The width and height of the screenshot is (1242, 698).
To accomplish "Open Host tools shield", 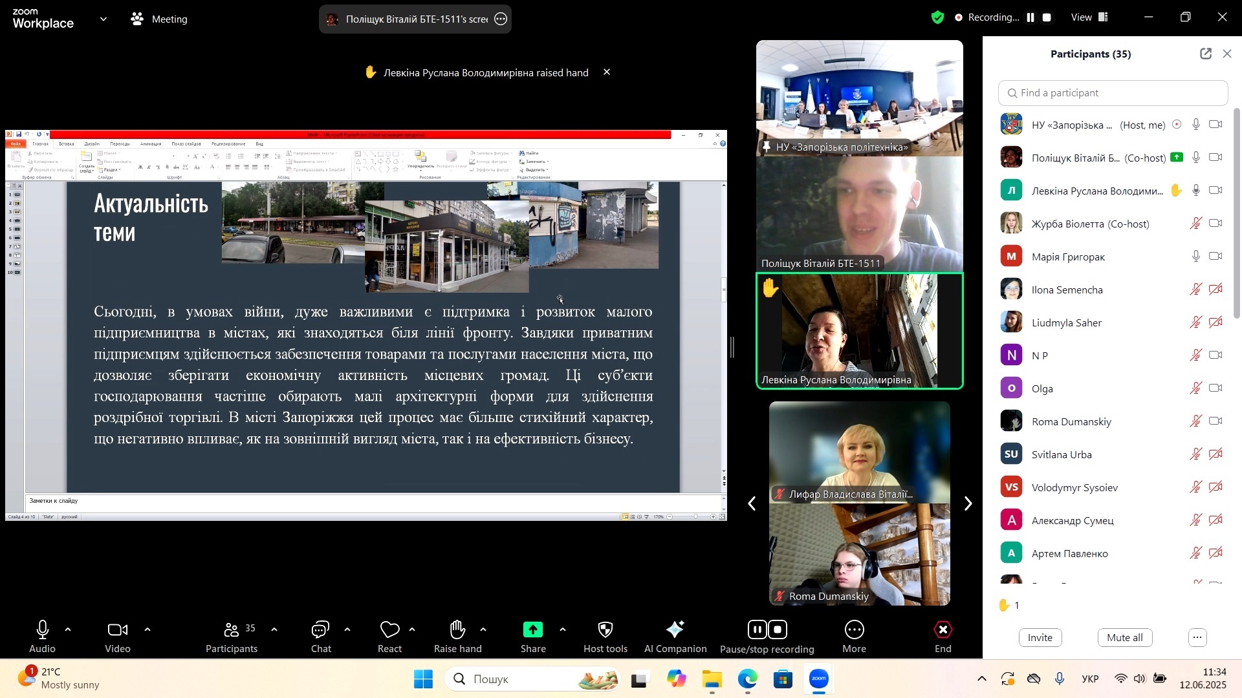I will pos(605,631).
